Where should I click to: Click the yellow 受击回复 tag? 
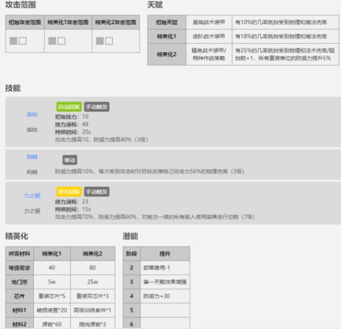click(x=69, y=192)
